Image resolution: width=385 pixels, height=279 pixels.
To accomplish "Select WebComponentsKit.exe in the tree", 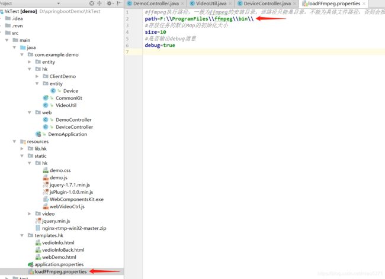I will point(76,199).
